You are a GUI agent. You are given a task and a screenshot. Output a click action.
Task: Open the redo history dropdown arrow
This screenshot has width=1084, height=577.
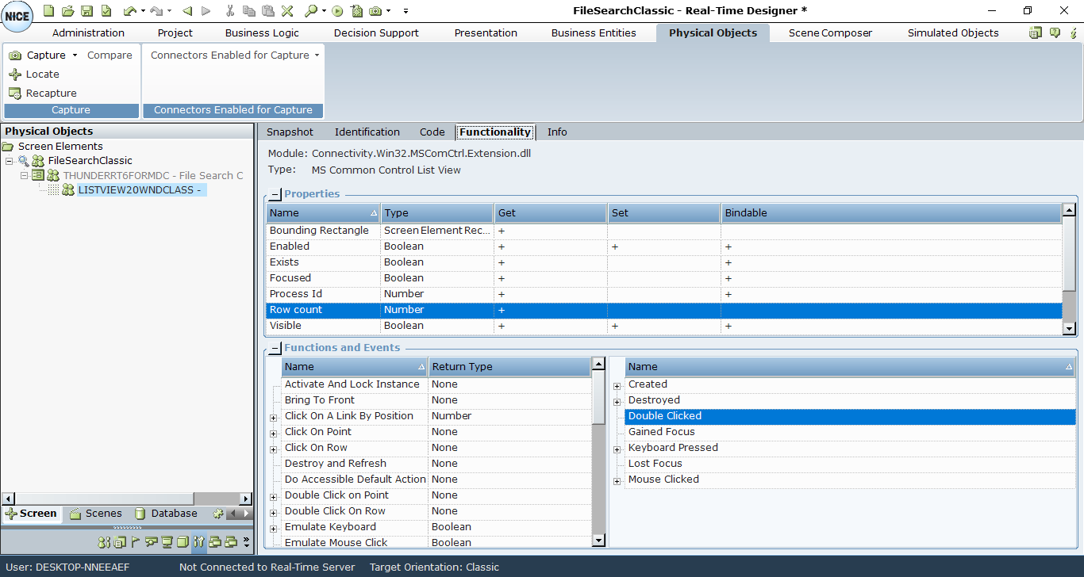tap(169, 11)
